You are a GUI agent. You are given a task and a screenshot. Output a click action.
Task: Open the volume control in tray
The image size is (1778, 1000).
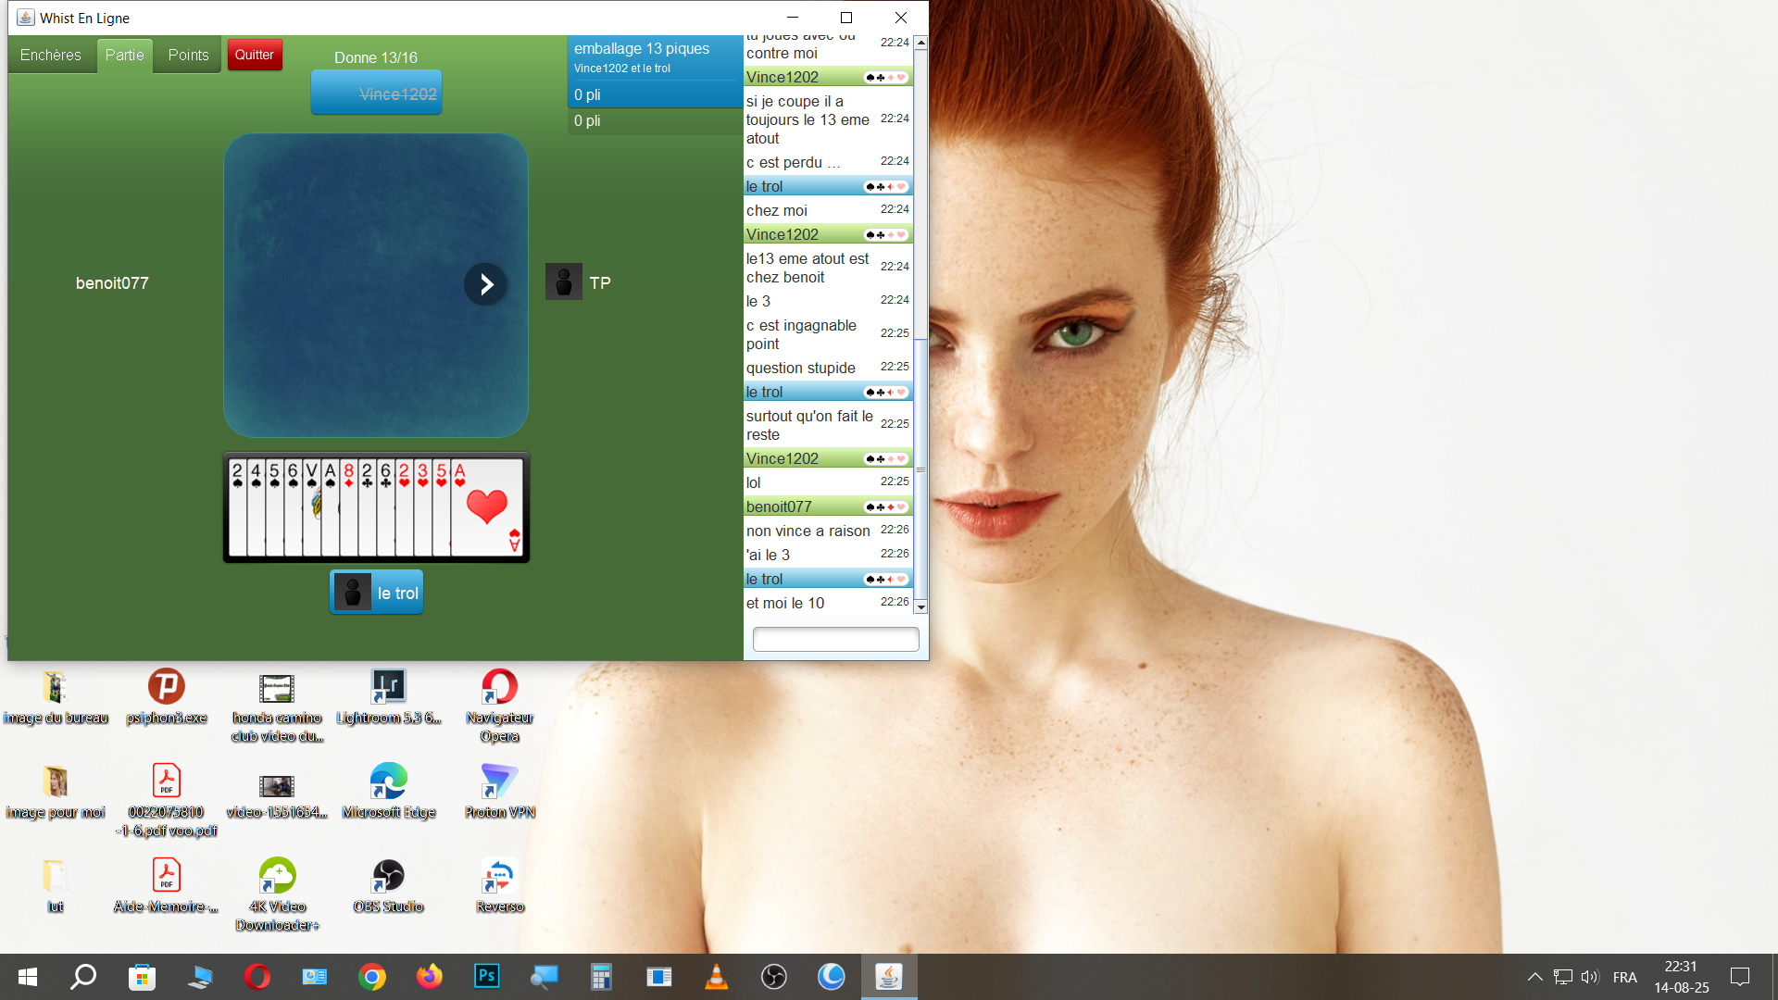click(x=1590, y=977)
